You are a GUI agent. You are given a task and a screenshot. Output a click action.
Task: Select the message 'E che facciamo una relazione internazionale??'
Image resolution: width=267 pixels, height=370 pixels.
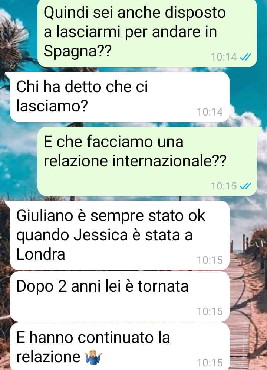[x=147, y=161]
